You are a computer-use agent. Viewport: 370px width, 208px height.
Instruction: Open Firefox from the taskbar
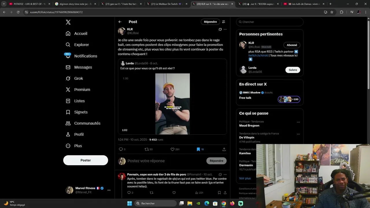pyautogui.click(x=232, y=203)
